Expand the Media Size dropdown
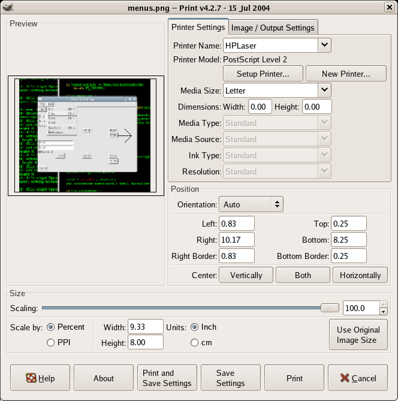398x401 pixels. (x=324, y=91)
